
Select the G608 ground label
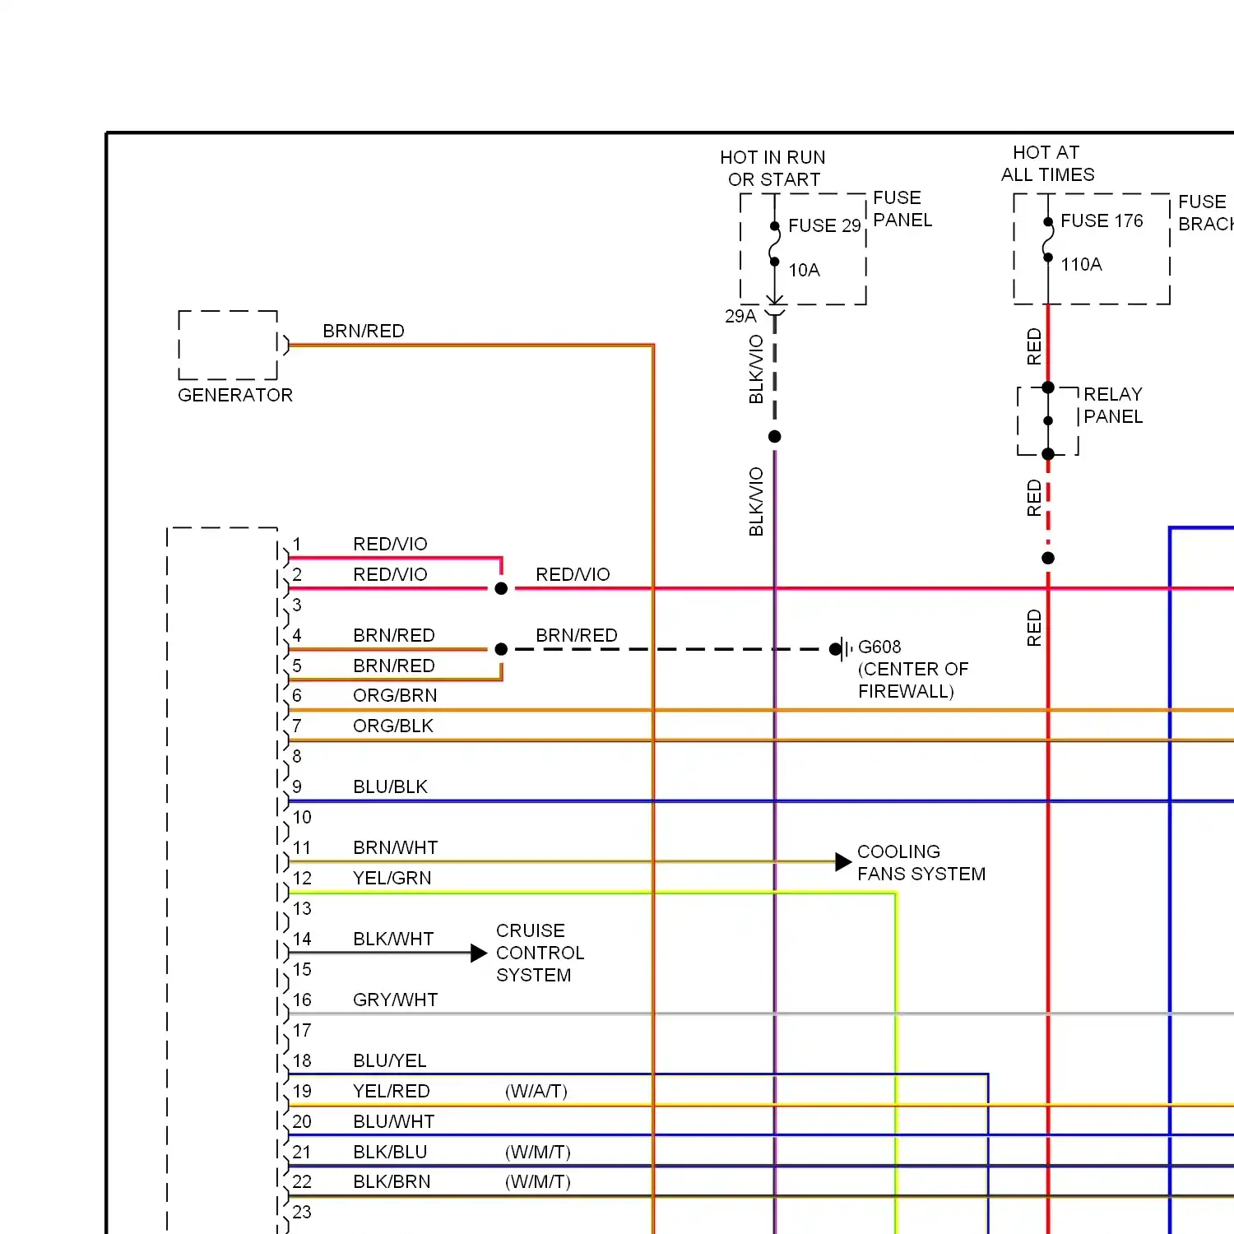[879, 647]
